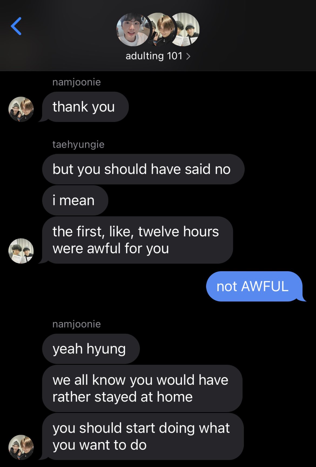This screenshot has height=467, width=316.
Task: Open the adulting 101 group details chevron
Action: pos(188,56)
